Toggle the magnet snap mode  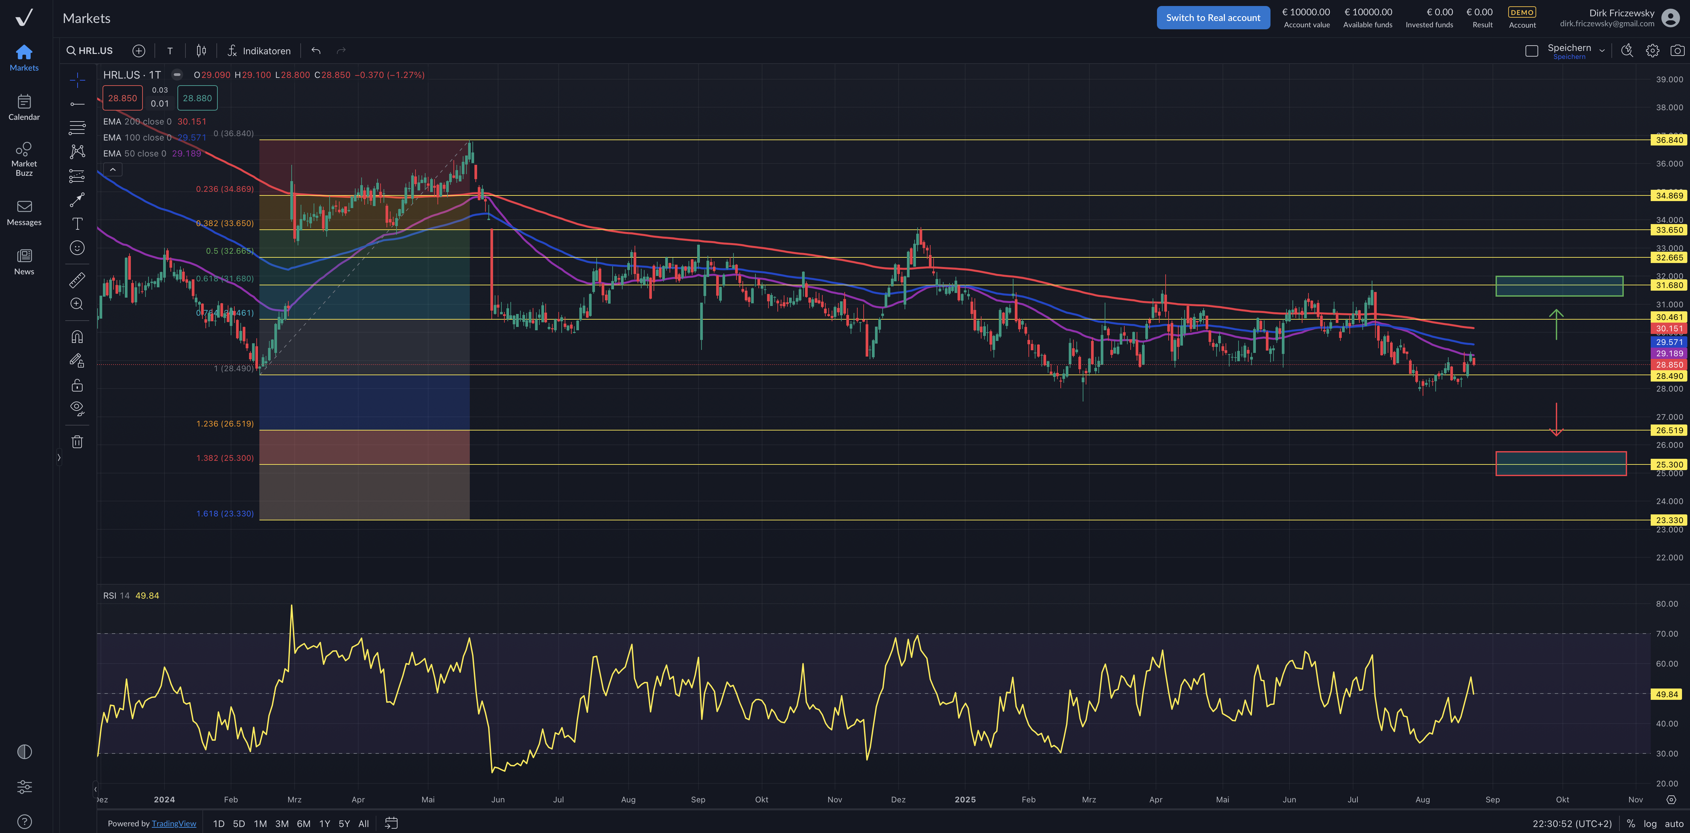pos(77,337)
